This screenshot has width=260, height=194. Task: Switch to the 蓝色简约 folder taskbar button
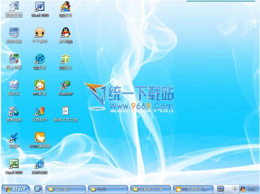click(x=66, y=189)
